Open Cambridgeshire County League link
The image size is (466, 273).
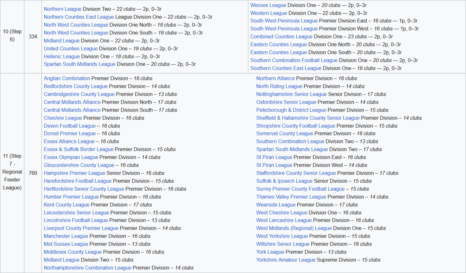click(x=79, y=94)
